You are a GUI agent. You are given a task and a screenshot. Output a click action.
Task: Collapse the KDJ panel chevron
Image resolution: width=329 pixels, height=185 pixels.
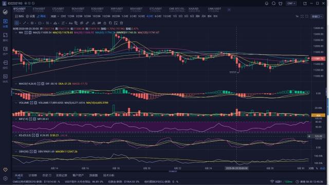pyautogui.click(x=16, y=136)
